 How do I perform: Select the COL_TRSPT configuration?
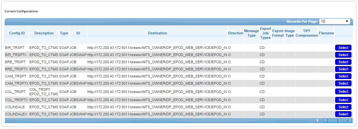(343, 91)
